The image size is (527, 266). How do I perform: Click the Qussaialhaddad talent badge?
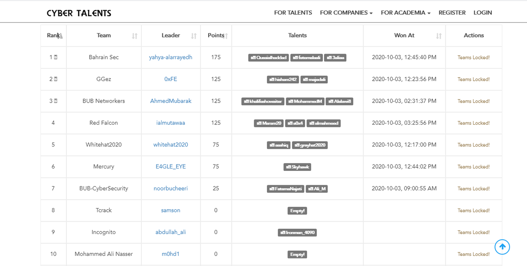point(268,58)
